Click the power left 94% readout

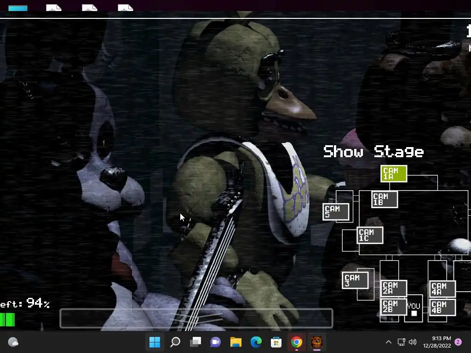25,303
